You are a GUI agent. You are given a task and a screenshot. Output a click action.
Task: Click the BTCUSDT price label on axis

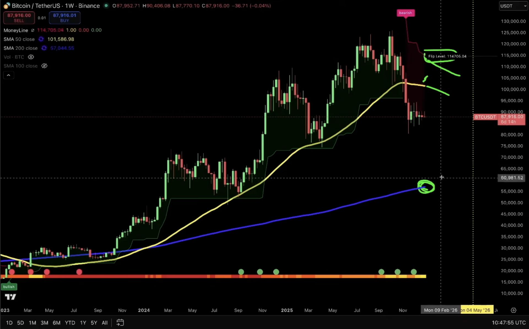485,117
